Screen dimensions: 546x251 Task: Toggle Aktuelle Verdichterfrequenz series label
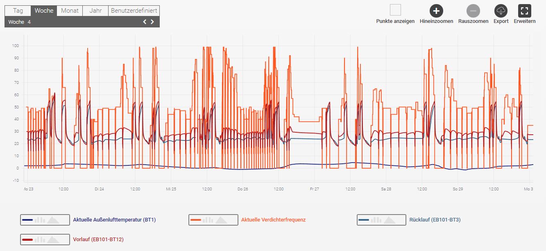click(x=273, y=220)
